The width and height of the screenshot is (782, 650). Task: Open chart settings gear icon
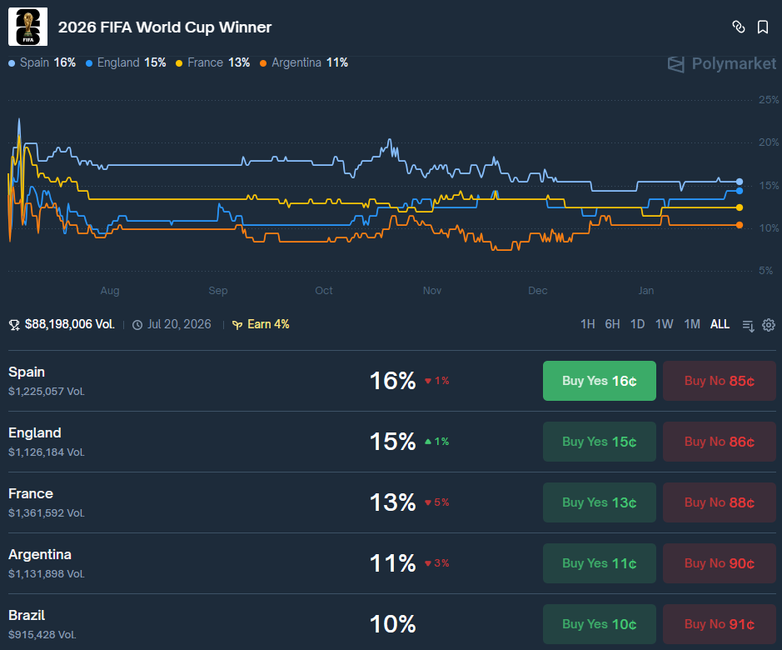[x=769, y=325]
